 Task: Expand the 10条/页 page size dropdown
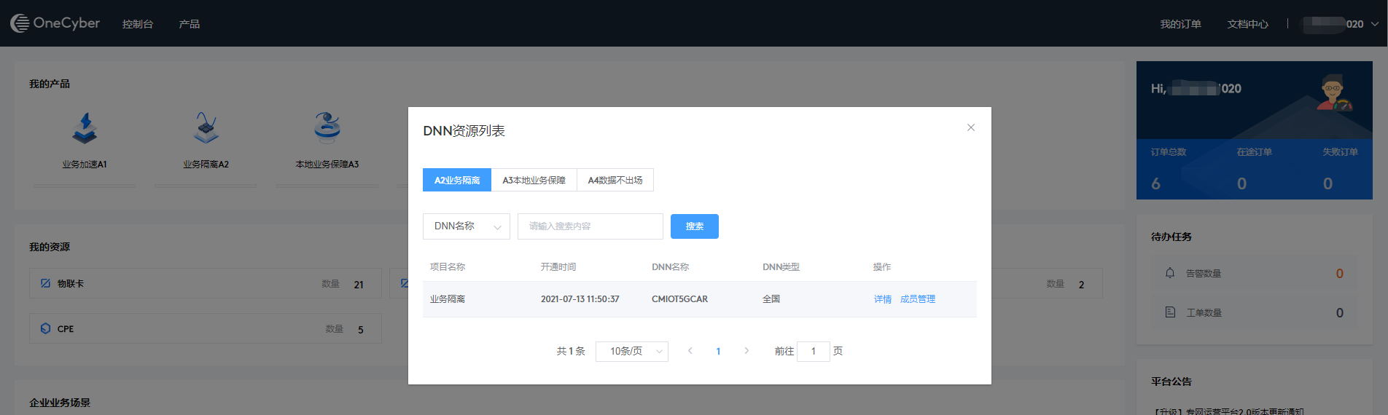[x=631, y=352]
